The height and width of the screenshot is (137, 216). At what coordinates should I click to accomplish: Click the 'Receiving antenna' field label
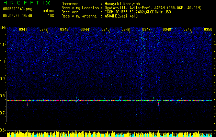(x=79, y=16)
